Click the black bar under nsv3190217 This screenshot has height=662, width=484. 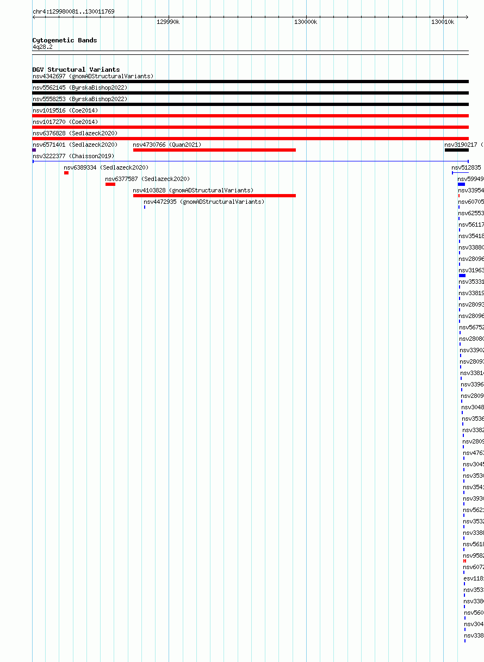pos(457,150)
